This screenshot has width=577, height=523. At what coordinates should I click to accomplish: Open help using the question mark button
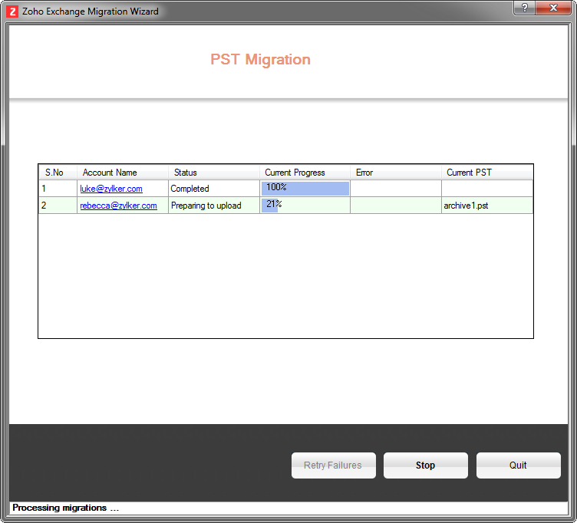point(524,8)
